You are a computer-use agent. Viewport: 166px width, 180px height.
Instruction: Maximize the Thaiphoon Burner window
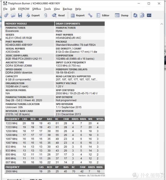click(x=149, y=4)
